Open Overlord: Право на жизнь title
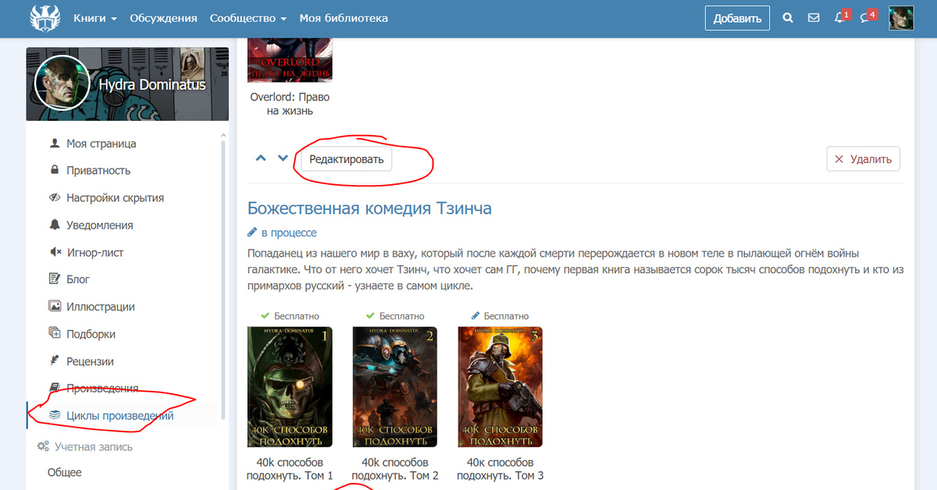Screen dimensions: 937x490 (290, 104)
